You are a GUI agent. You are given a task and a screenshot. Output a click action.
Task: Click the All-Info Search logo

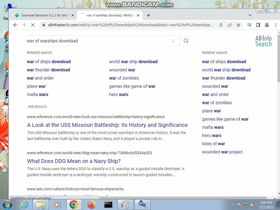(263, 41)
